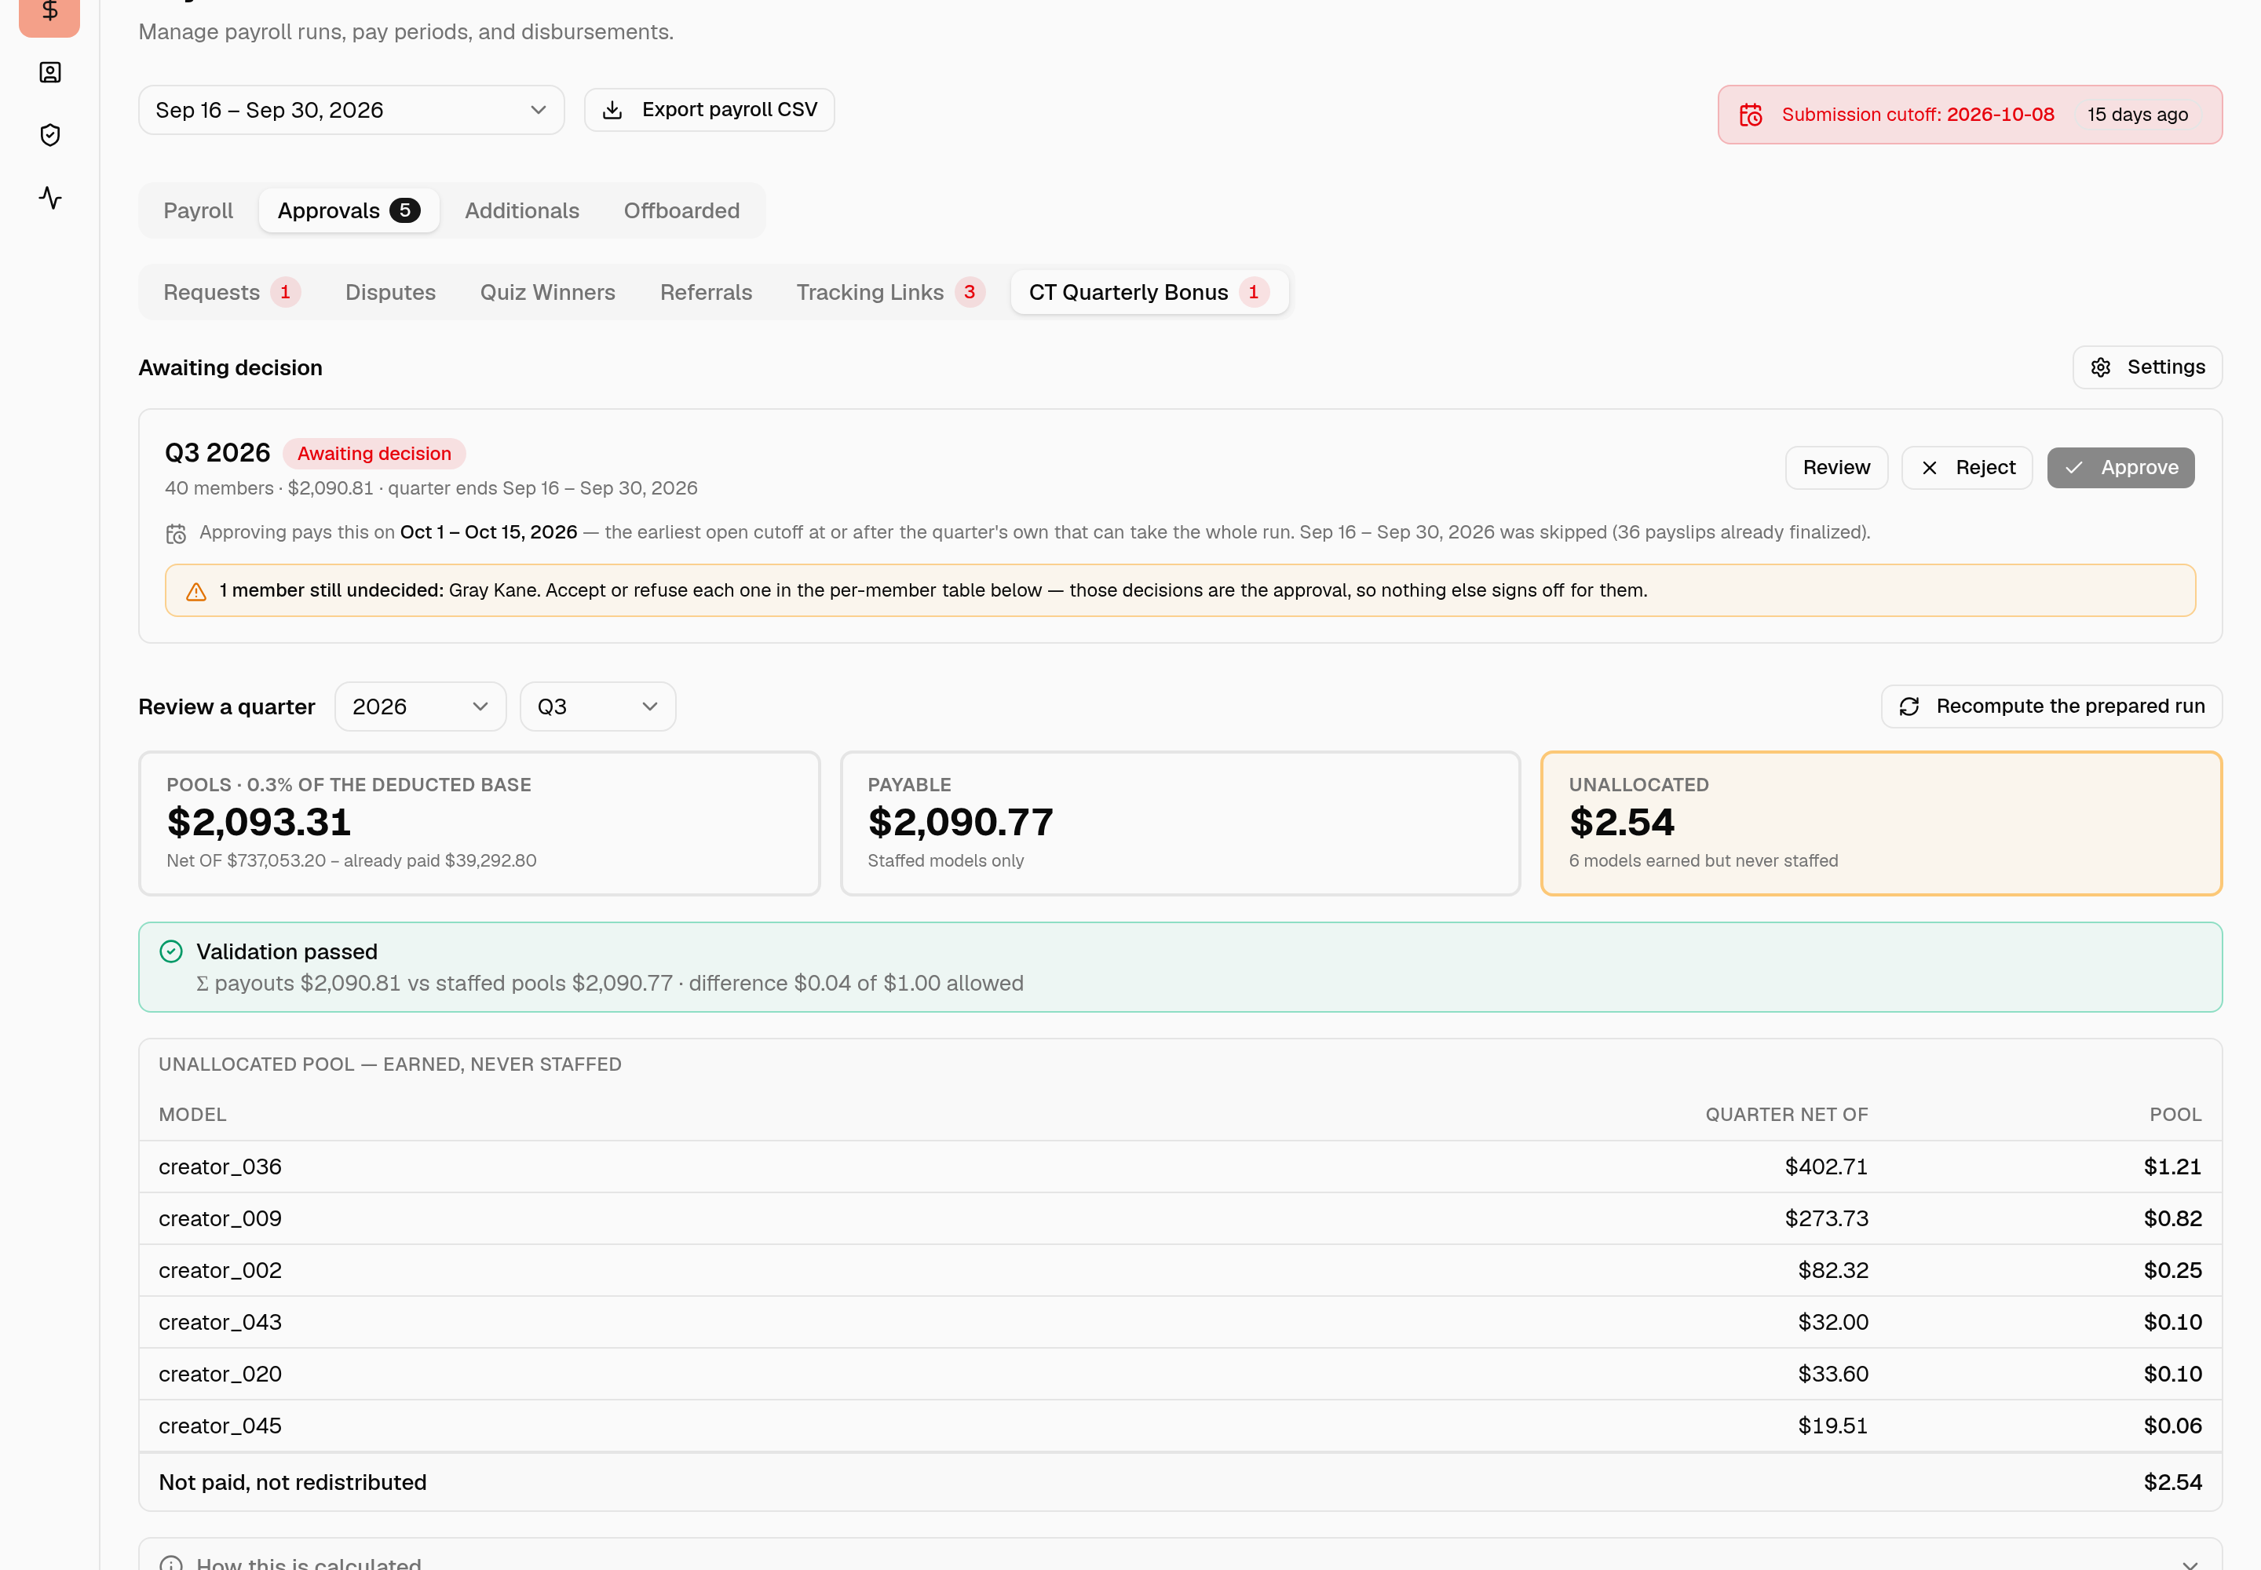Open the user profile sidebar icon

pos(50,71)
